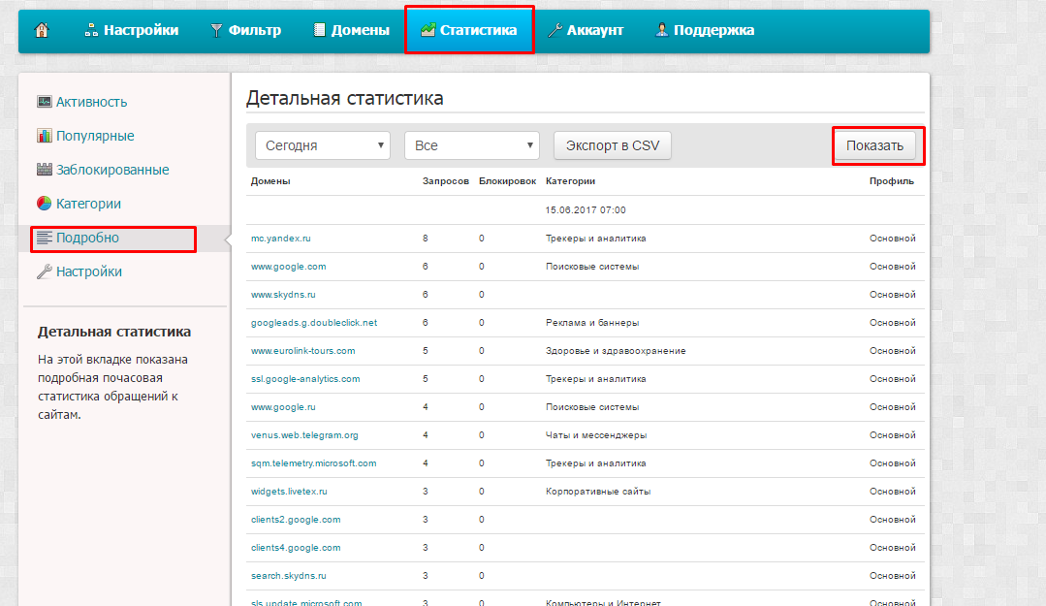This screenshot has width=1046, height=606.
Task: Click the 15.06.2017 07:00 timestamp row
Action: (585, 209)
